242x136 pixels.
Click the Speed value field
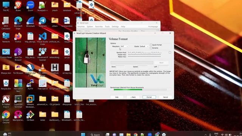coord(143,67)
